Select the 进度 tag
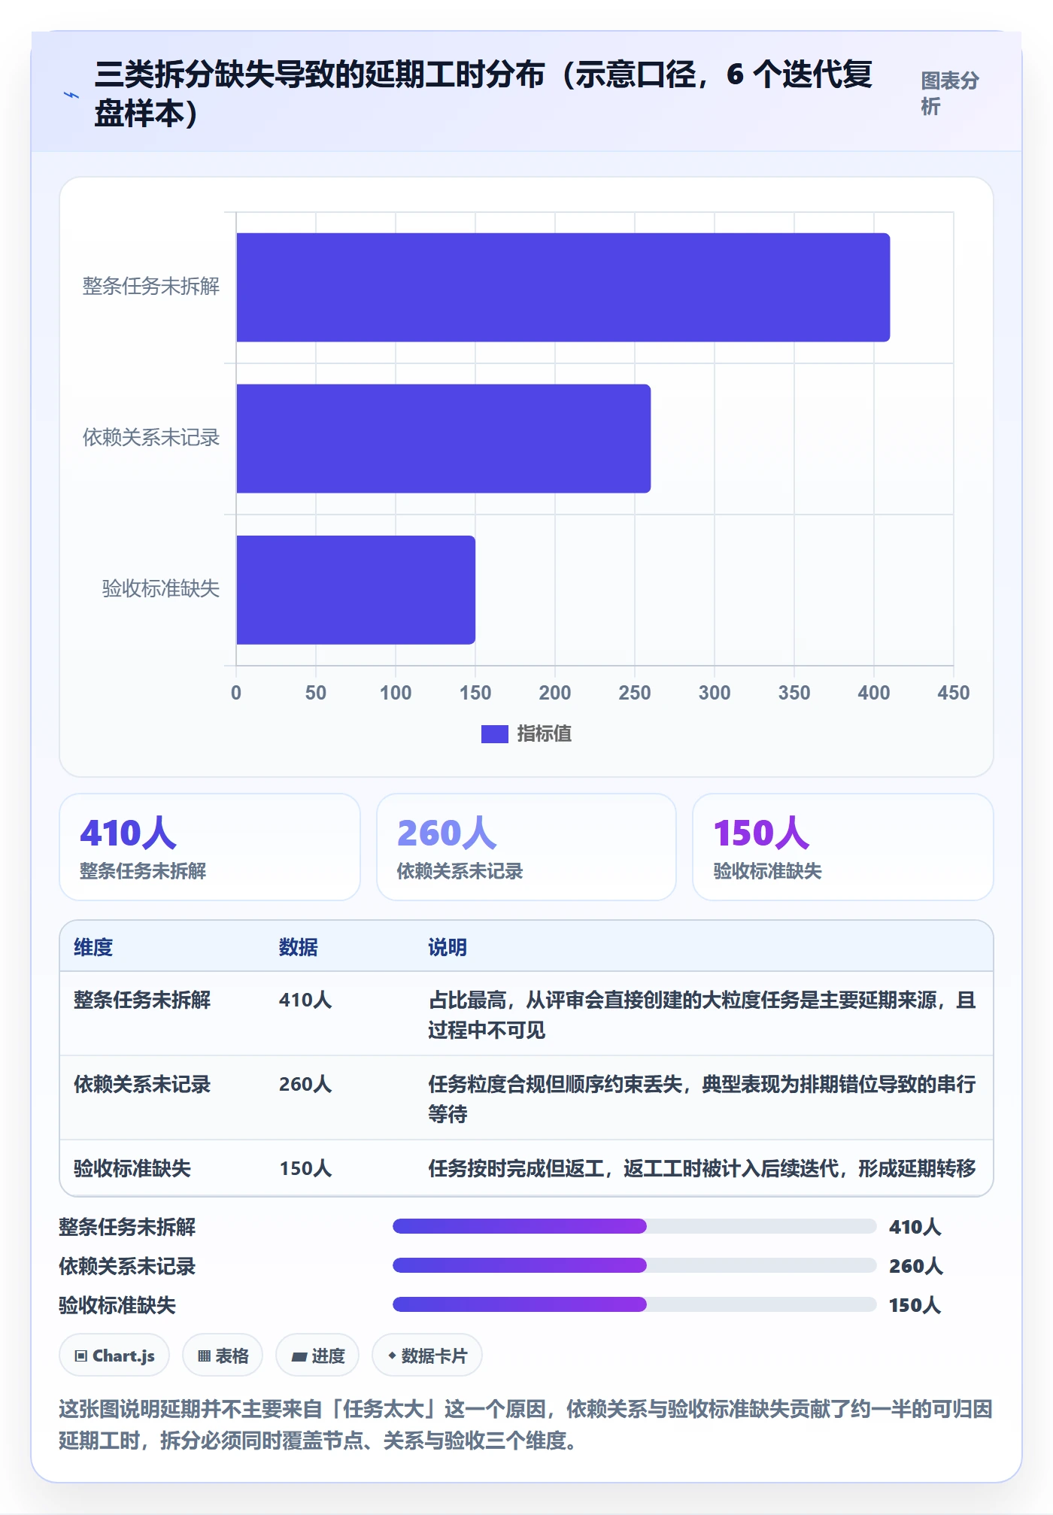 coord(317,1356)
